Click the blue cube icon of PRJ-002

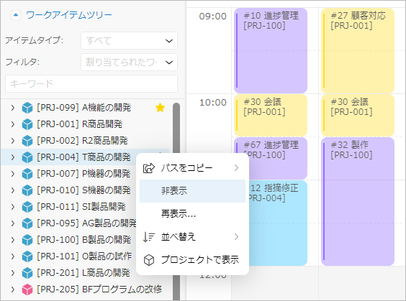pyautogui.click(x=27, y=141)
